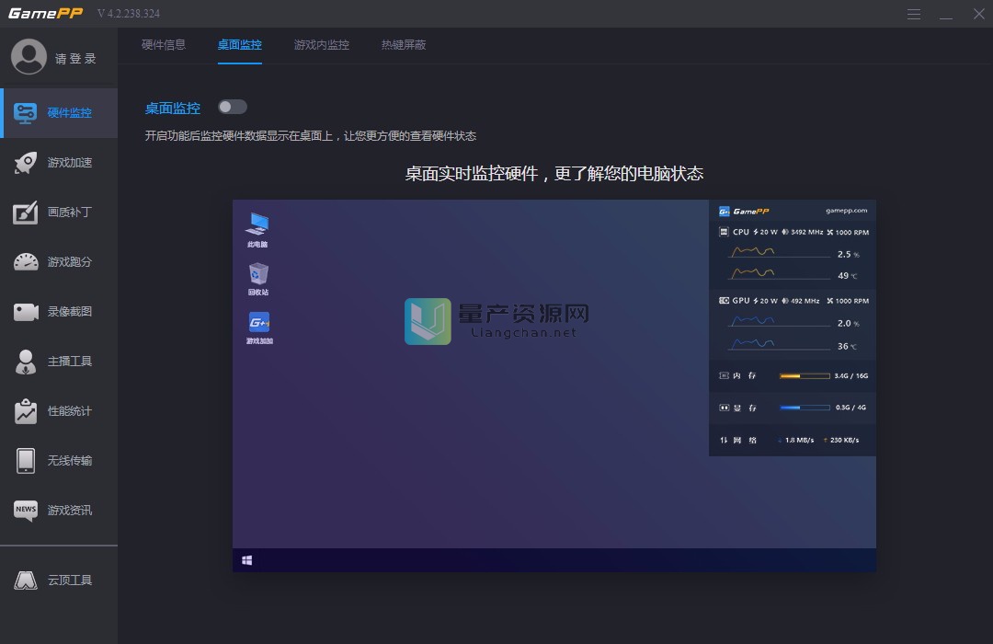The image size is (993, 644).
Task: Click the user avatar icon
Action: point(29,57)
